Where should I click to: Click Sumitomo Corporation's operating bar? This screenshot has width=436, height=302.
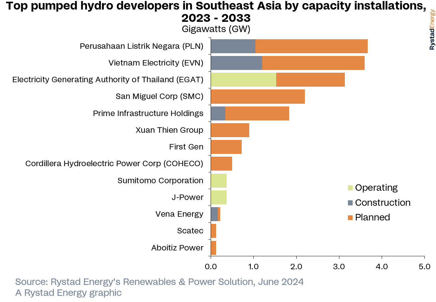pyautogui.click(x=219, y=181)
